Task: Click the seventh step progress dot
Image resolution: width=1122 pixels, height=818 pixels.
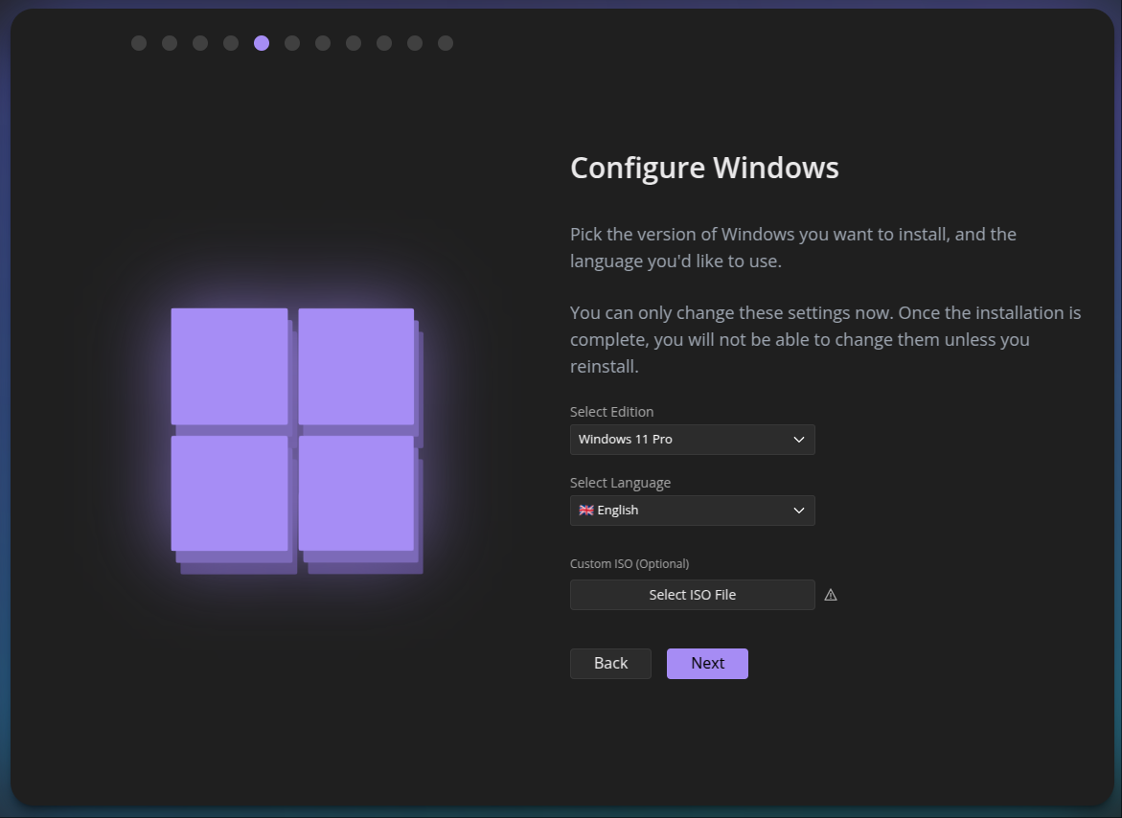Action: (323, 43)
